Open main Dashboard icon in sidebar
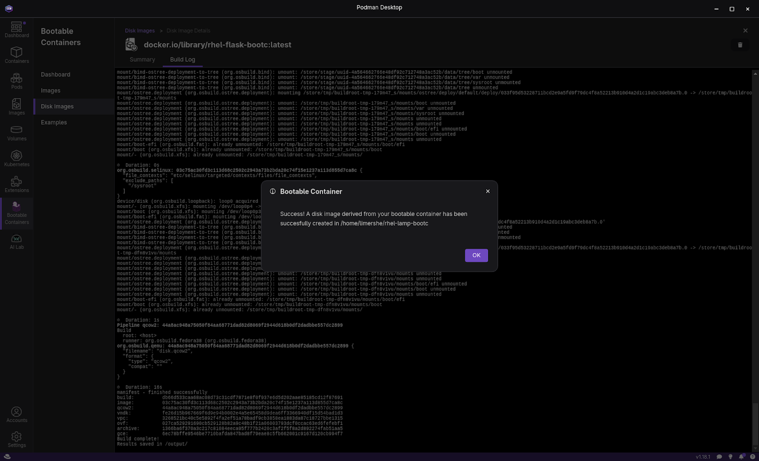The image size is (759, 461). [x=17, y=29]
